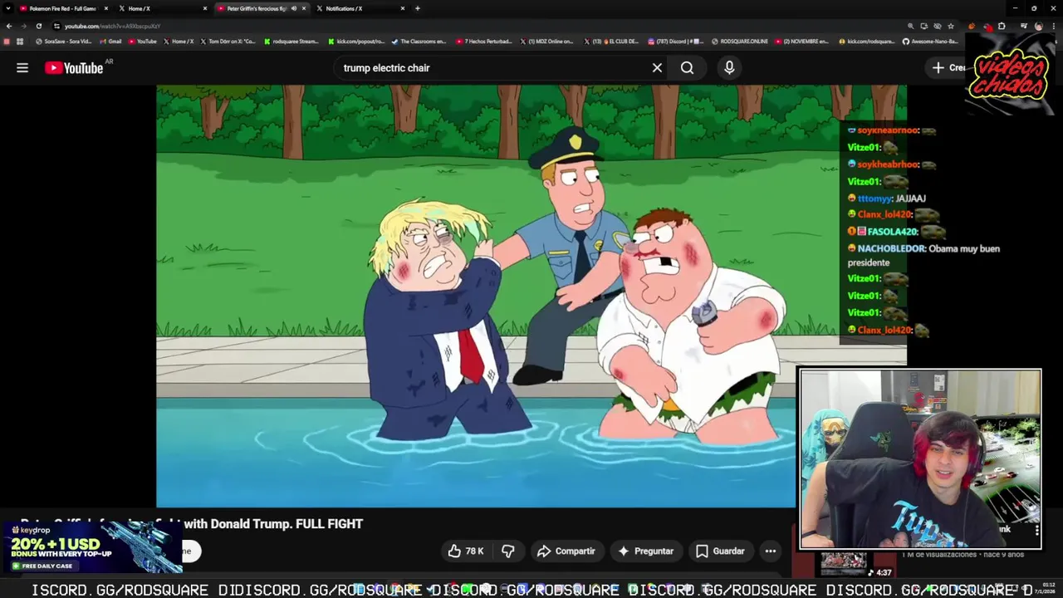Open a new browser tab

click(418, 8)
